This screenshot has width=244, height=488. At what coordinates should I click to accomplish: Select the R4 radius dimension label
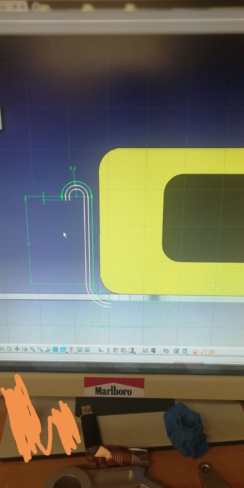[x=72, y=169]
